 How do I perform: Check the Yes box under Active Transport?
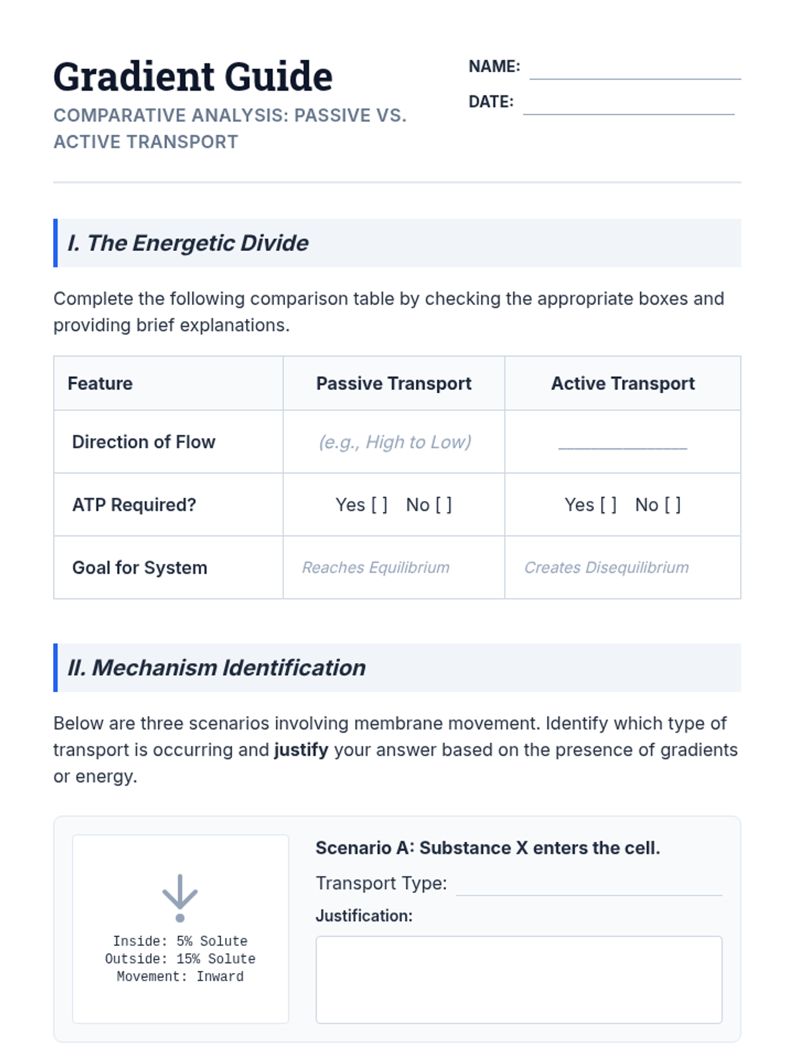(x=608, y=505)
